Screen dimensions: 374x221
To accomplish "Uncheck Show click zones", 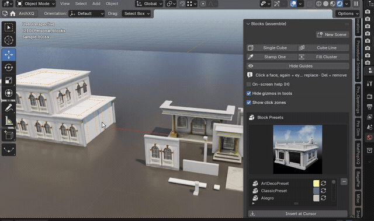I will (x=249, y=103).
